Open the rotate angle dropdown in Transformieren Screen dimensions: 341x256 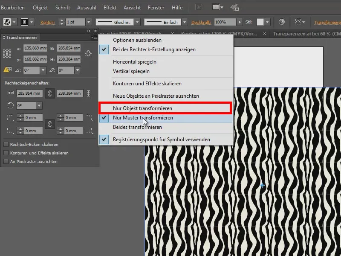pyautogui.click(x=43, y=70)
